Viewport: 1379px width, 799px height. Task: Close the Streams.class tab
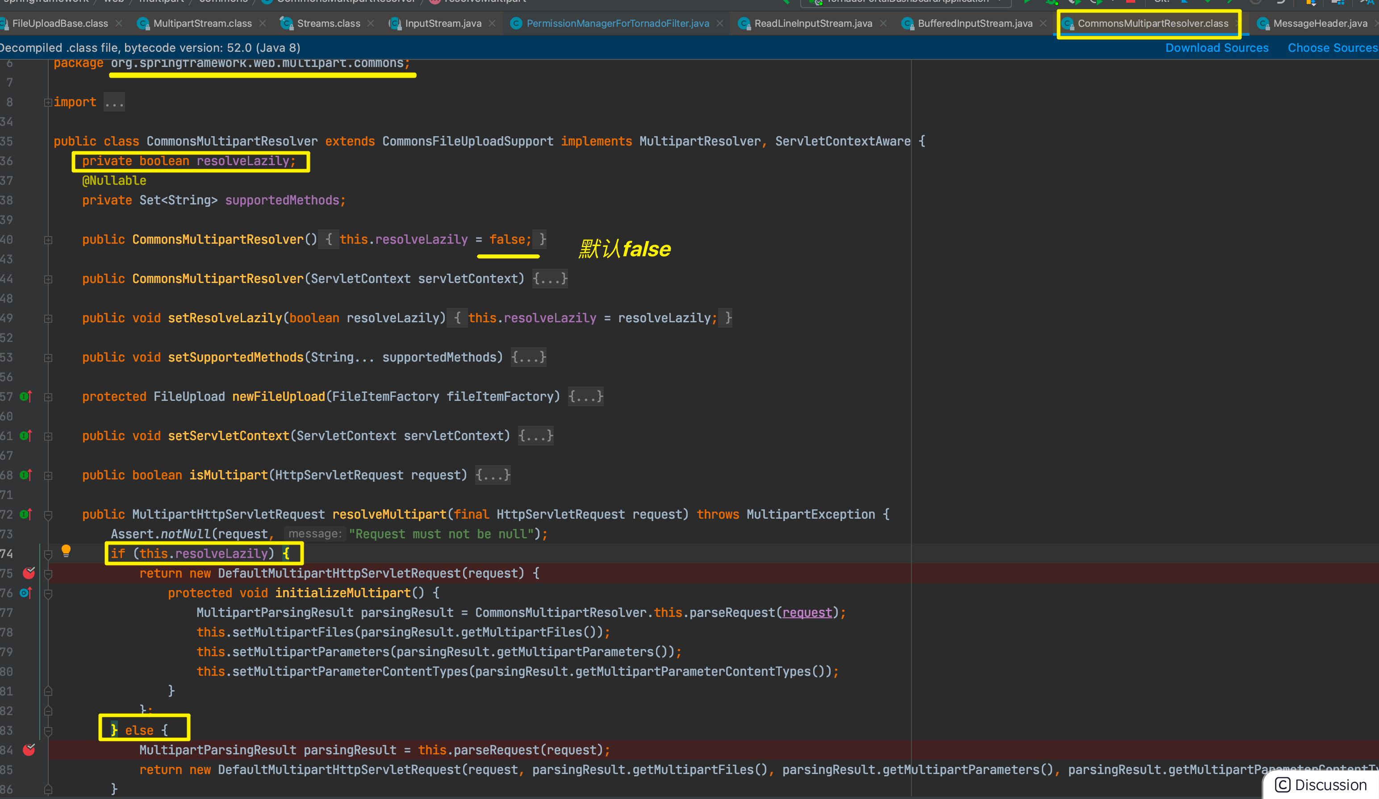pos(371,24)
